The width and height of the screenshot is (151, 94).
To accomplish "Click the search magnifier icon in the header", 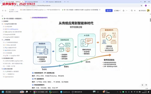I will [x=132, y=10].
